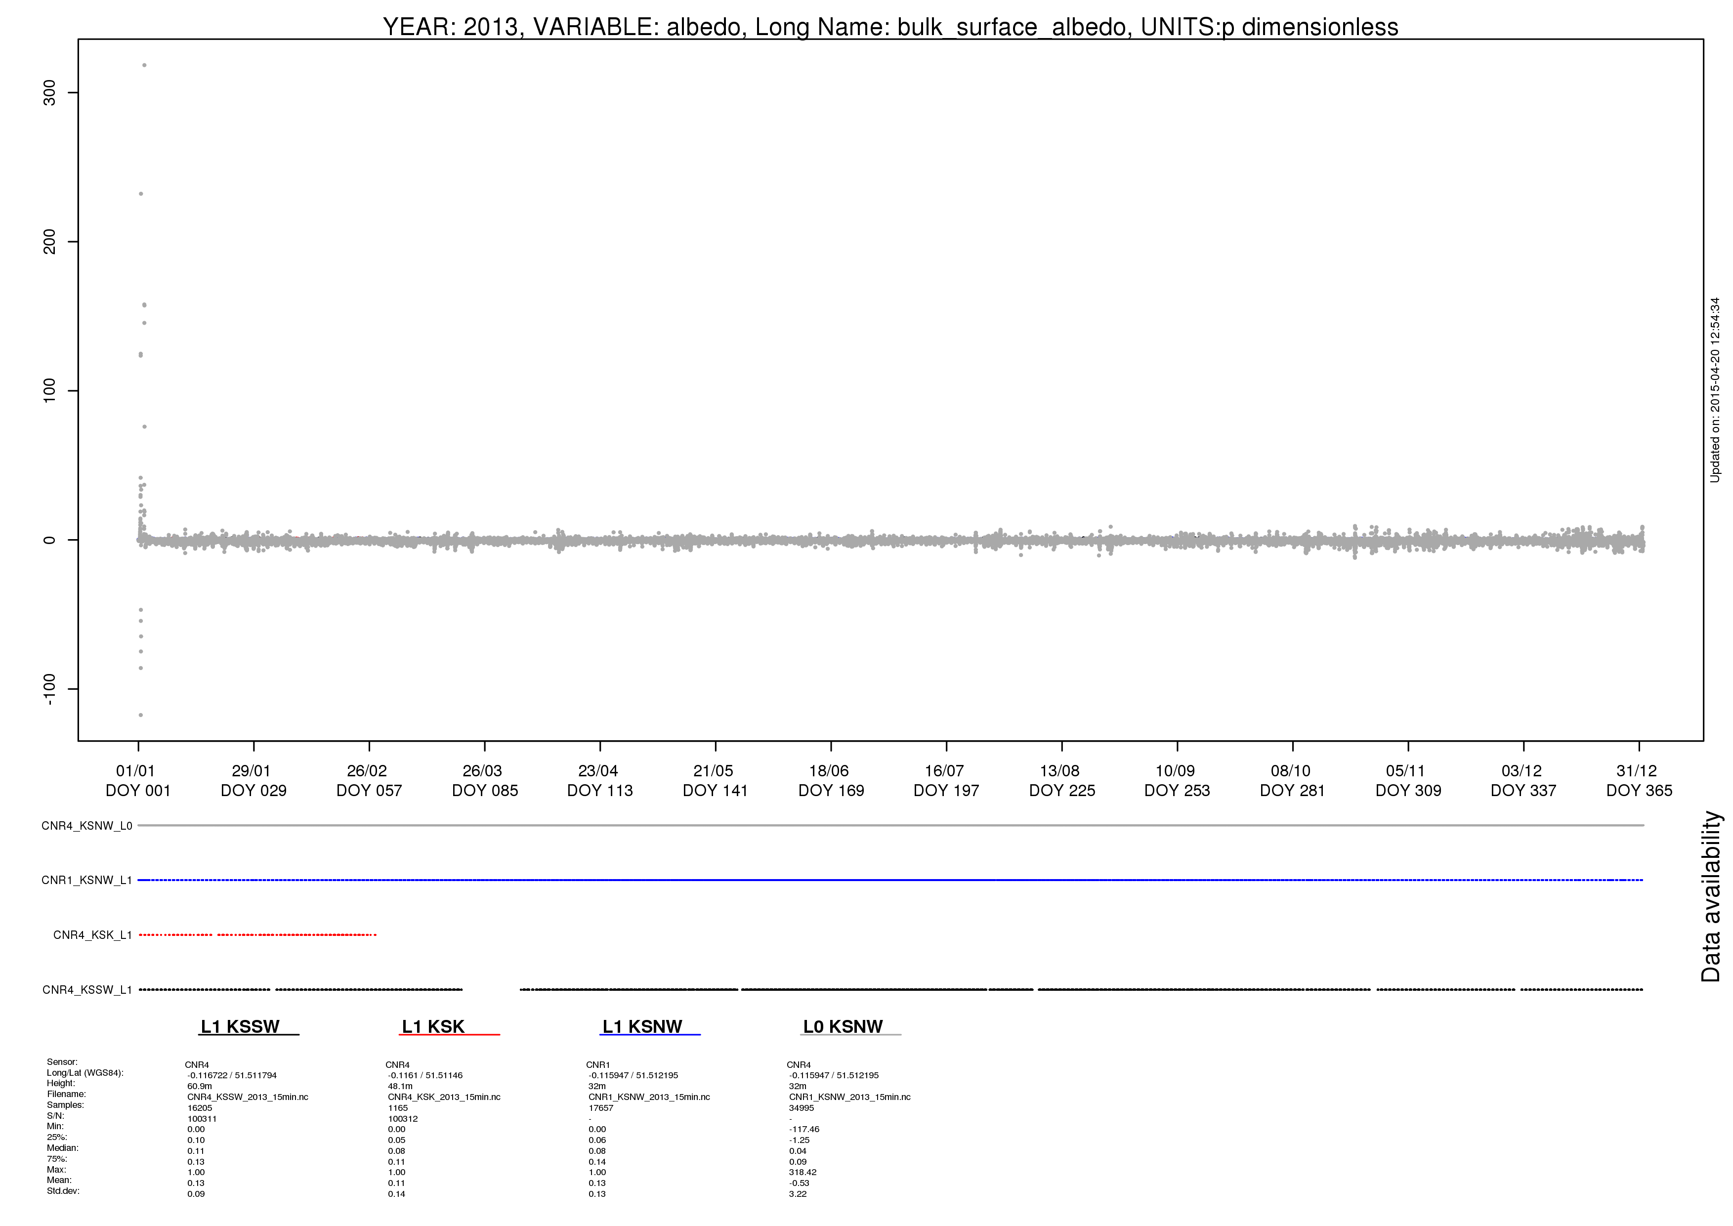Click the sample count 16205
This screenshot has height=1226, width=1733.
[200, 1108]
